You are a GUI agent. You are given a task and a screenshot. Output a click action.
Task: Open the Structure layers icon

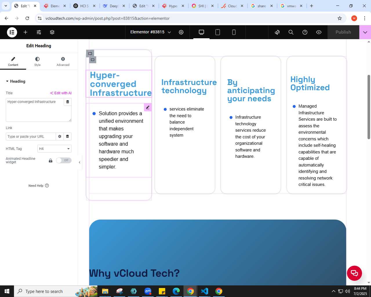(x=52, y=32)
